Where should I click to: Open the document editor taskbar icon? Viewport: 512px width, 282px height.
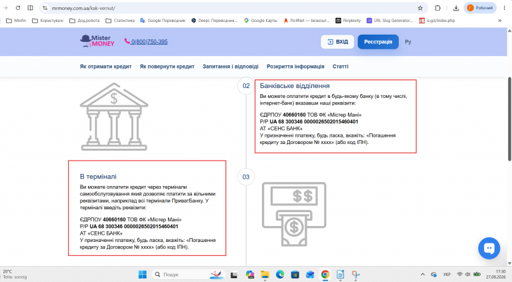(340, 275)
